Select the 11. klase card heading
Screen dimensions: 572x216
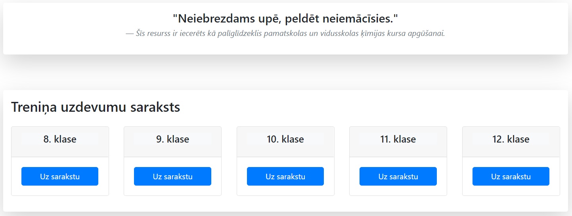(398, 139)
